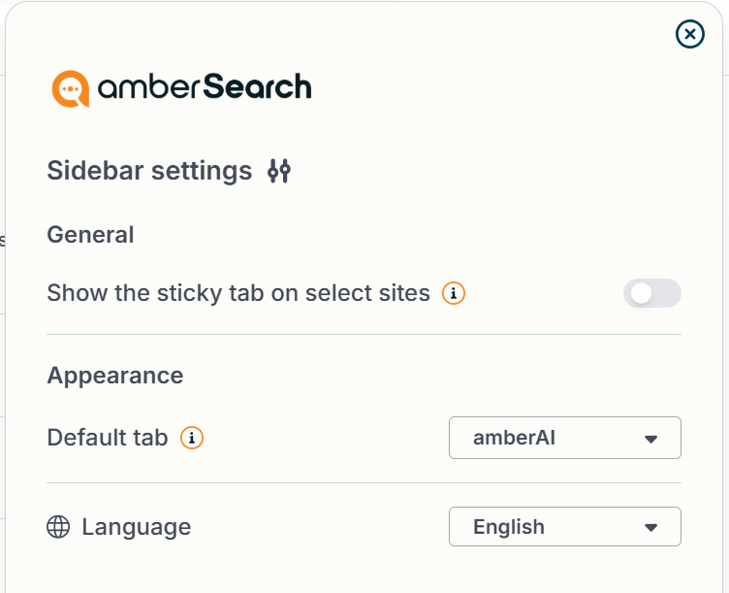
Task: Click the white knob of sticky tab switch
Action: coord(641,293)
